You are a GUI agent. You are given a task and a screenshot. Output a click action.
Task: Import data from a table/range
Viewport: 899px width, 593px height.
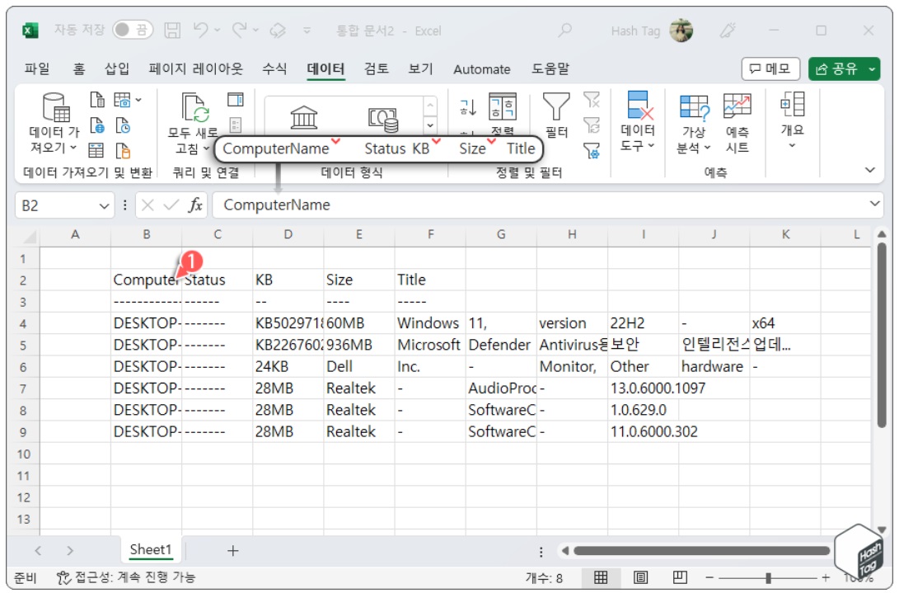96,150
